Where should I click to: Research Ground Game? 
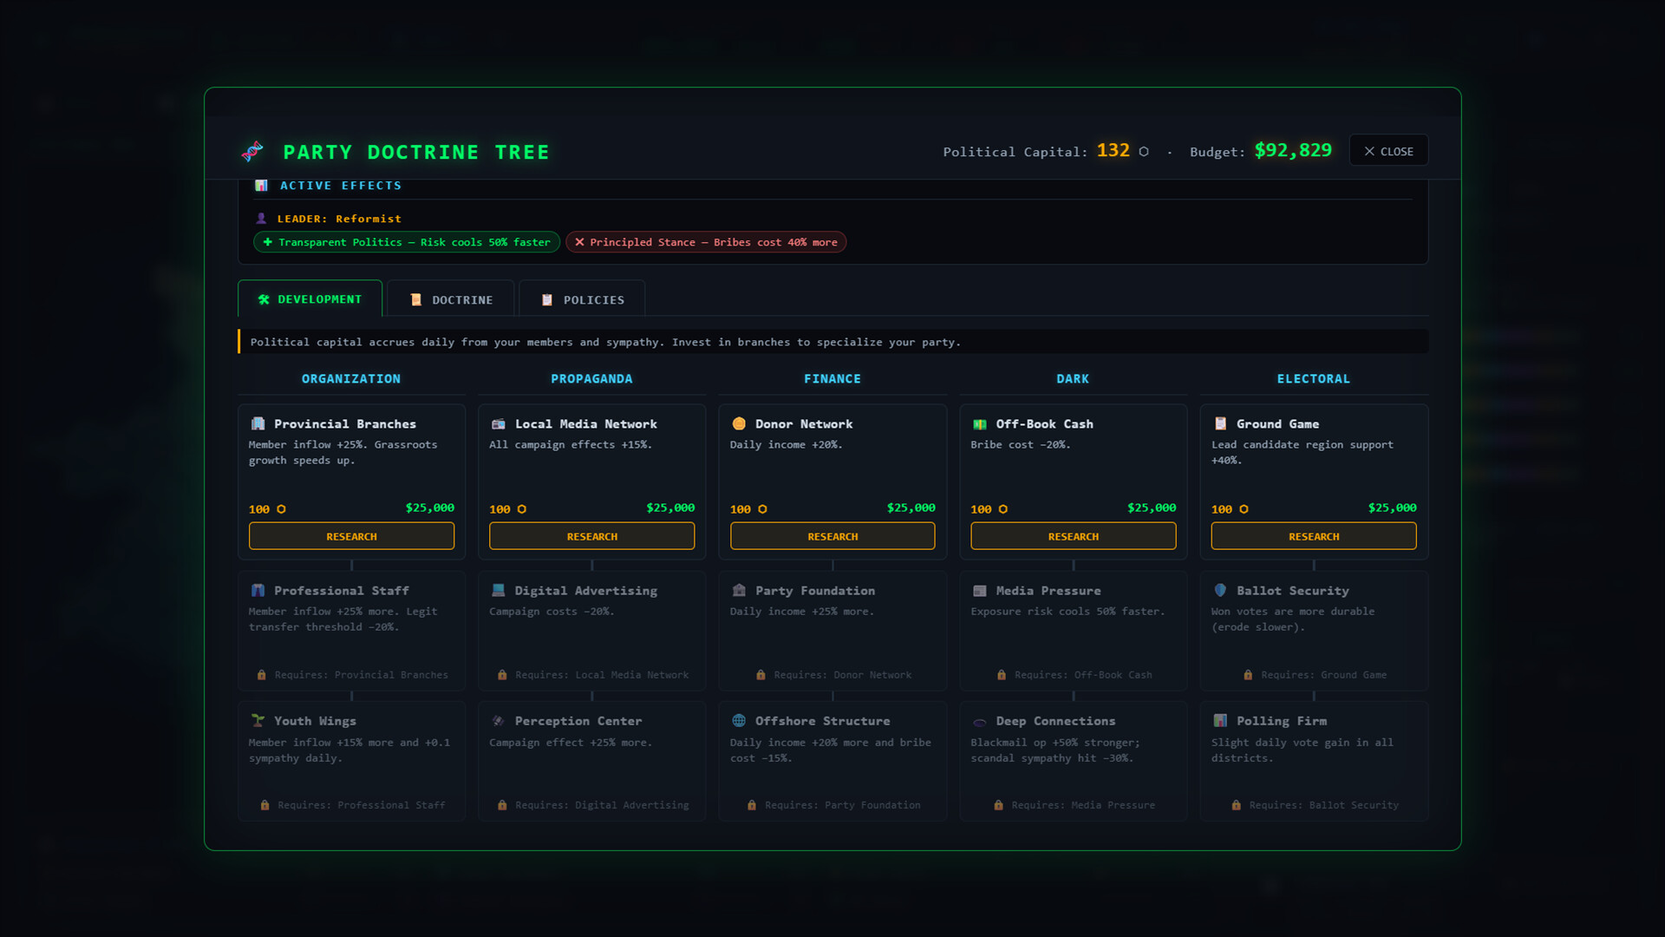(1314, 536)
